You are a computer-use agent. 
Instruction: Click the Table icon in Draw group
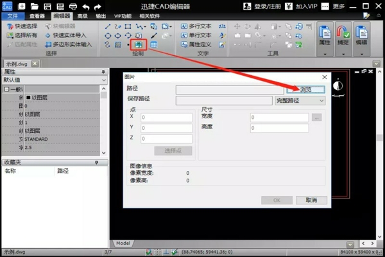(x=154, y=45)
